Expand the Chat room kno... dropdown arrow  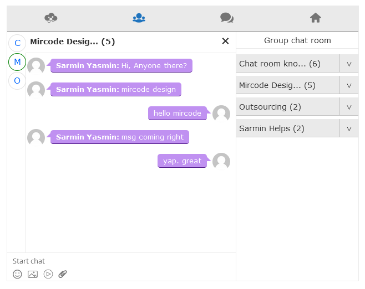[349, 64]
